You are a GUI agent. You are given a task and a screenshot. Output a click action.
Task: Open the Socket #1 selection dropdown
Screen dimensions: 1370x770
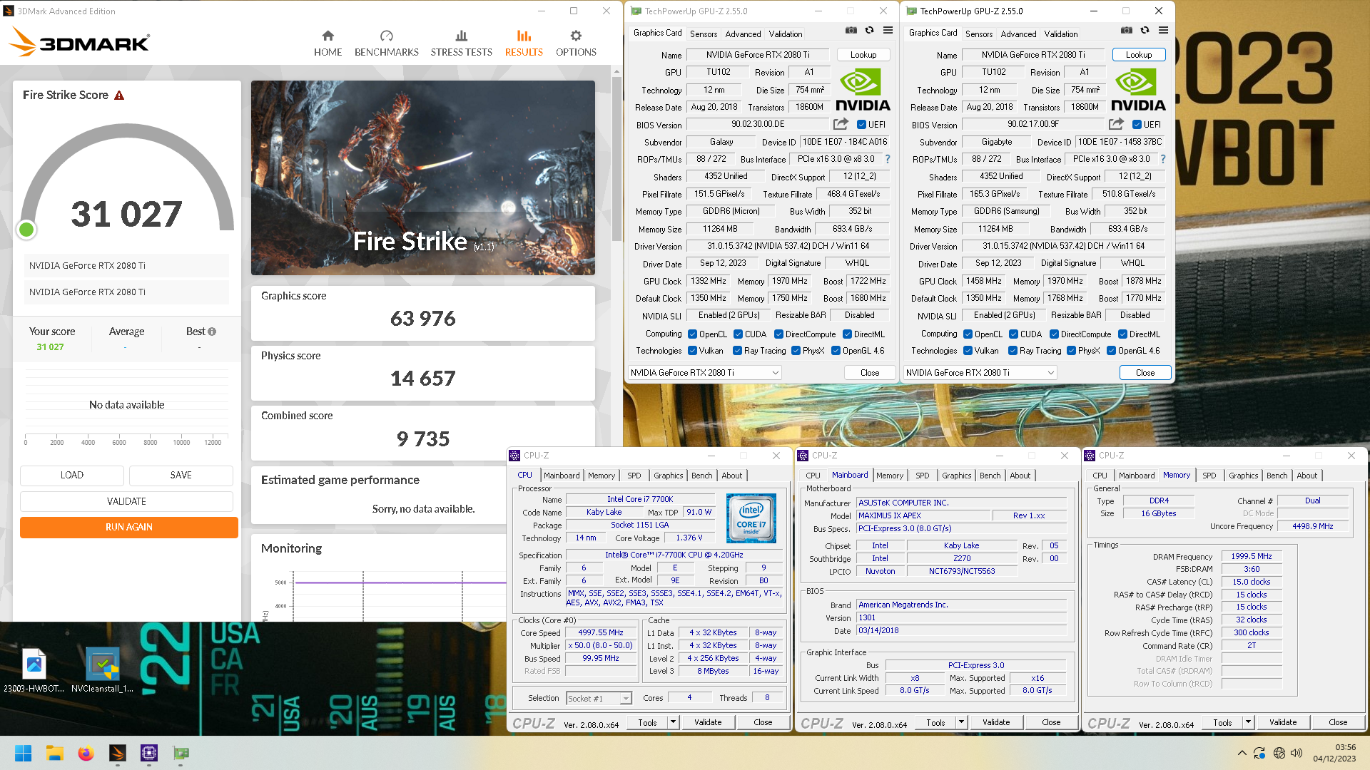(x=599, y=699)
